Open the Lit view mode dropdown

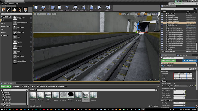49,14
